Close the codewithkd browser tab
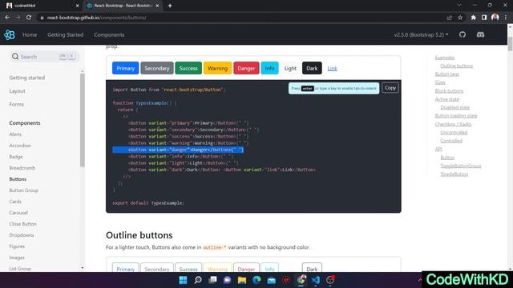 78,6
